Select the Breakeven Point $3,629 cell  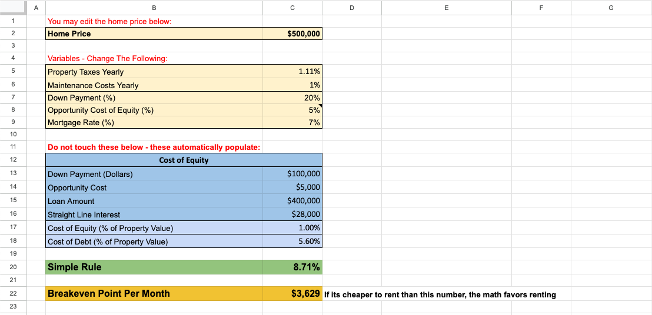(x=292, y=294)
